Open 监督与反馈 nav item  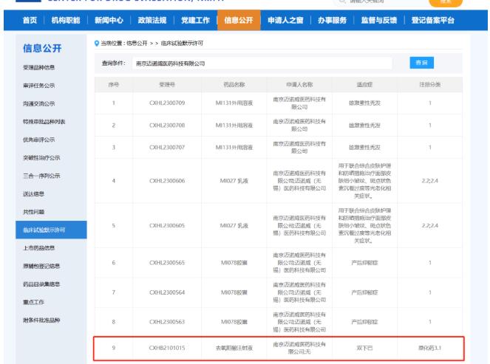coord(379,20)
